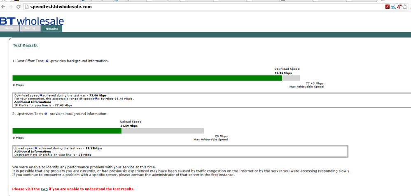The height and width of the screenshot is (196, 411).
Task: Click the page icon in the address bar
Action: [27, 7]
